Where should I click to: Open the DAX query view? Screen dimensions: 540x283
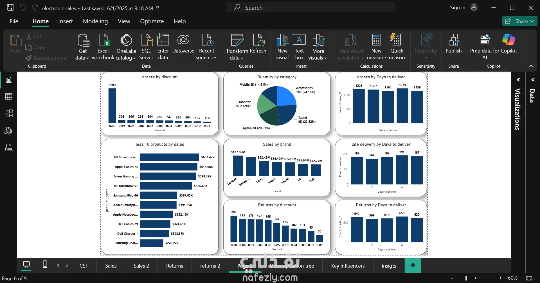9,130
